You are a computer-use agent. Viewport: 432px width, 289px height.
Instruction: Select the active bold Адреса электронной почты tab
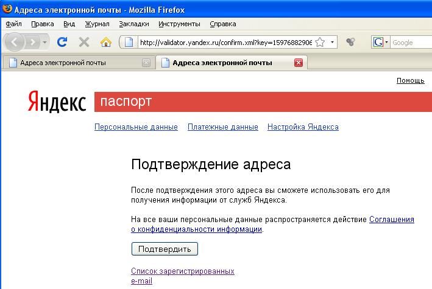pos(232,63)
